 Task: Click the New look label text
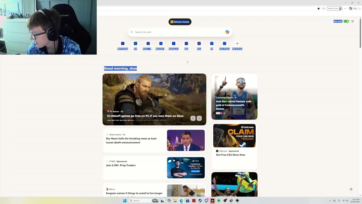click(x=338, y=21)
